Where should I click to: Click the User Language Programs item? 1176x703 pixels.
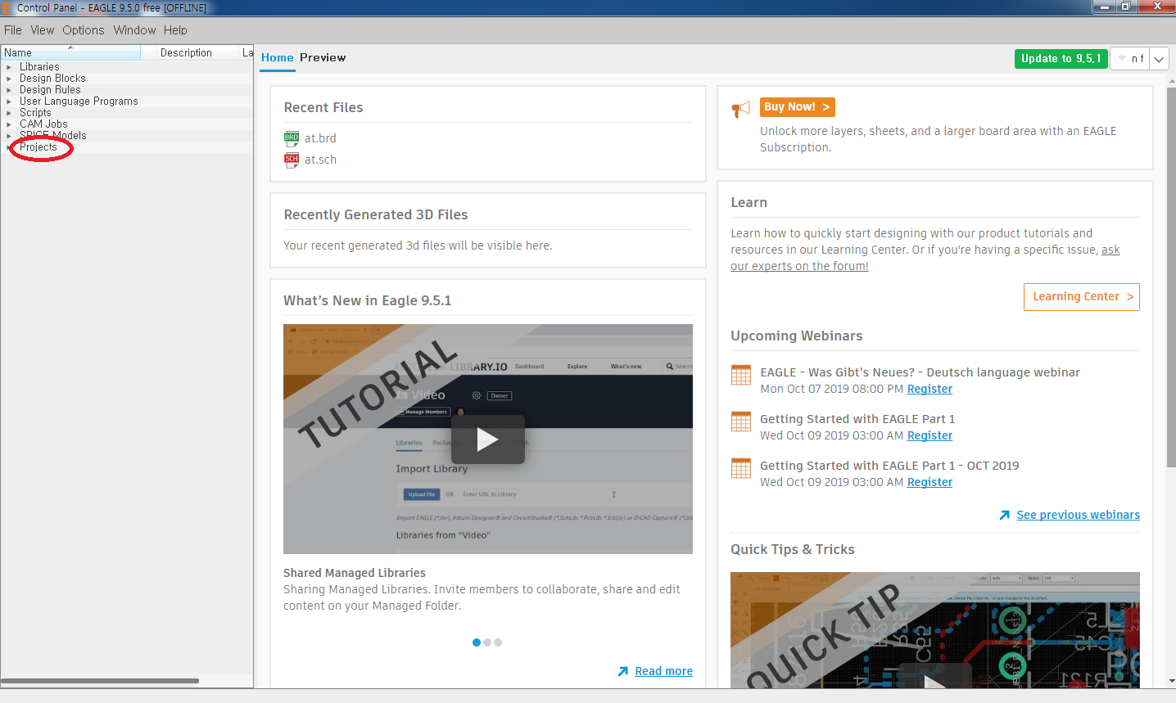79,101
